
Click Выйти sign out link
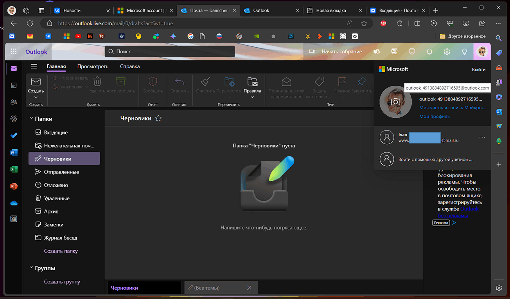(479, 69)
